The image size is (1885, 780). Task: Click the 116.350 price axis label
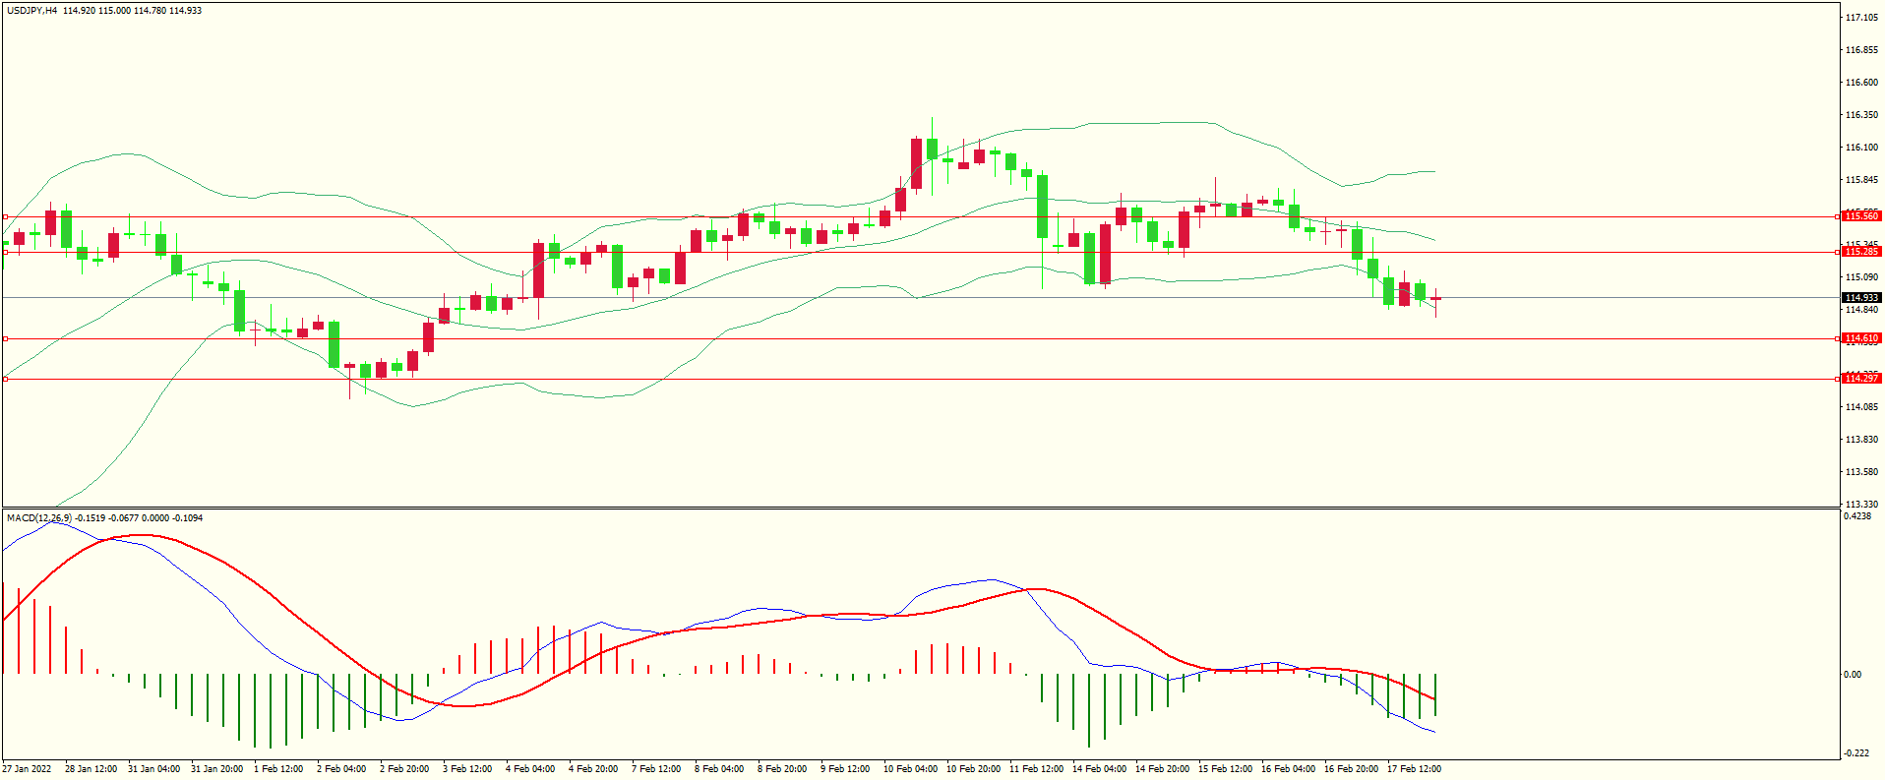1861,115
